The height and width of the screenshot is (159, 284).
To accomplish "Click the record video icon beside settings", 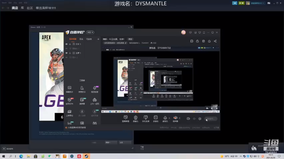I will tap(188, 119).
